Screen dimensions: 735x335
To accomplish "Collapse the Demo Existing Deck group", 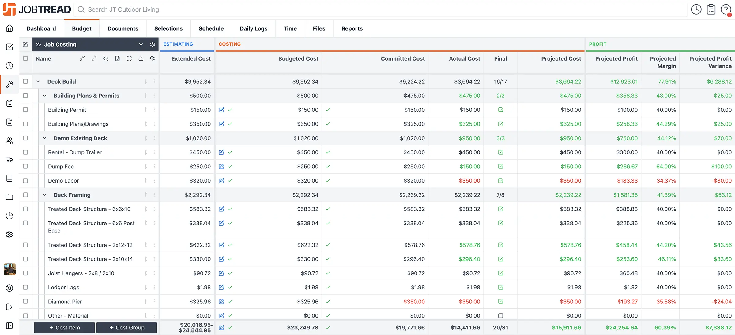I will (x=44, y=138).
